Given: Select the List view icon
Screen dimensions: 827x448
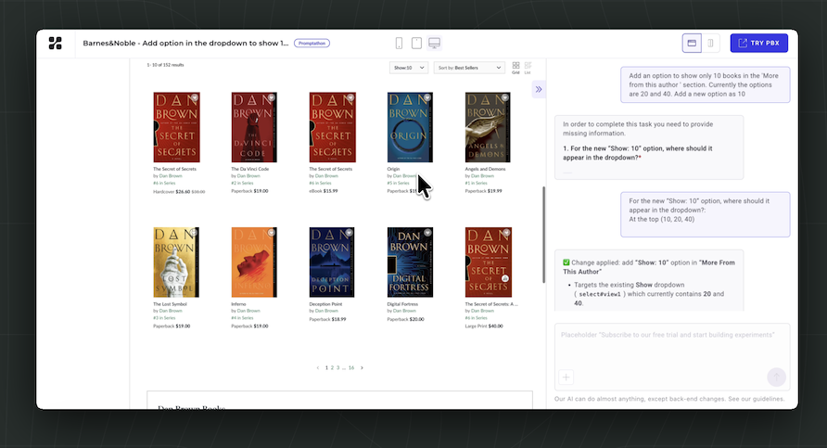Looking at the screenshot, I should (528, 68).
